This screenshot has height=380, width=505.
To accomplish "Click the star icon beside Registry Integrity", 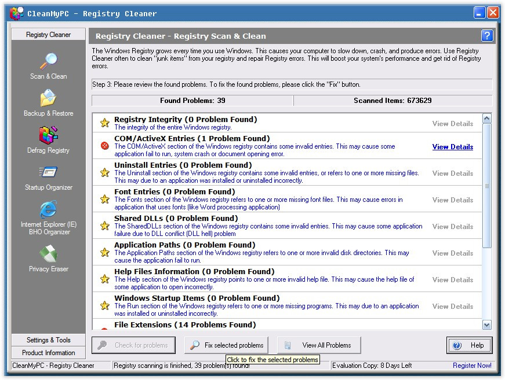I will pyautogui.click(x=105, y=123).
